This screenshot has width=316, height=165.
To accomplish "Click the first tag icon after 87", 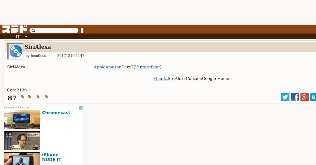I will coord(23,97).
